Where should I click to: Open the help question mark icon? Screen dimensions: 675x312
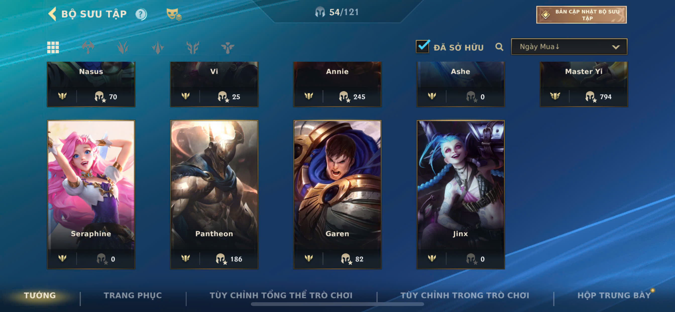[x=141, y=14]
